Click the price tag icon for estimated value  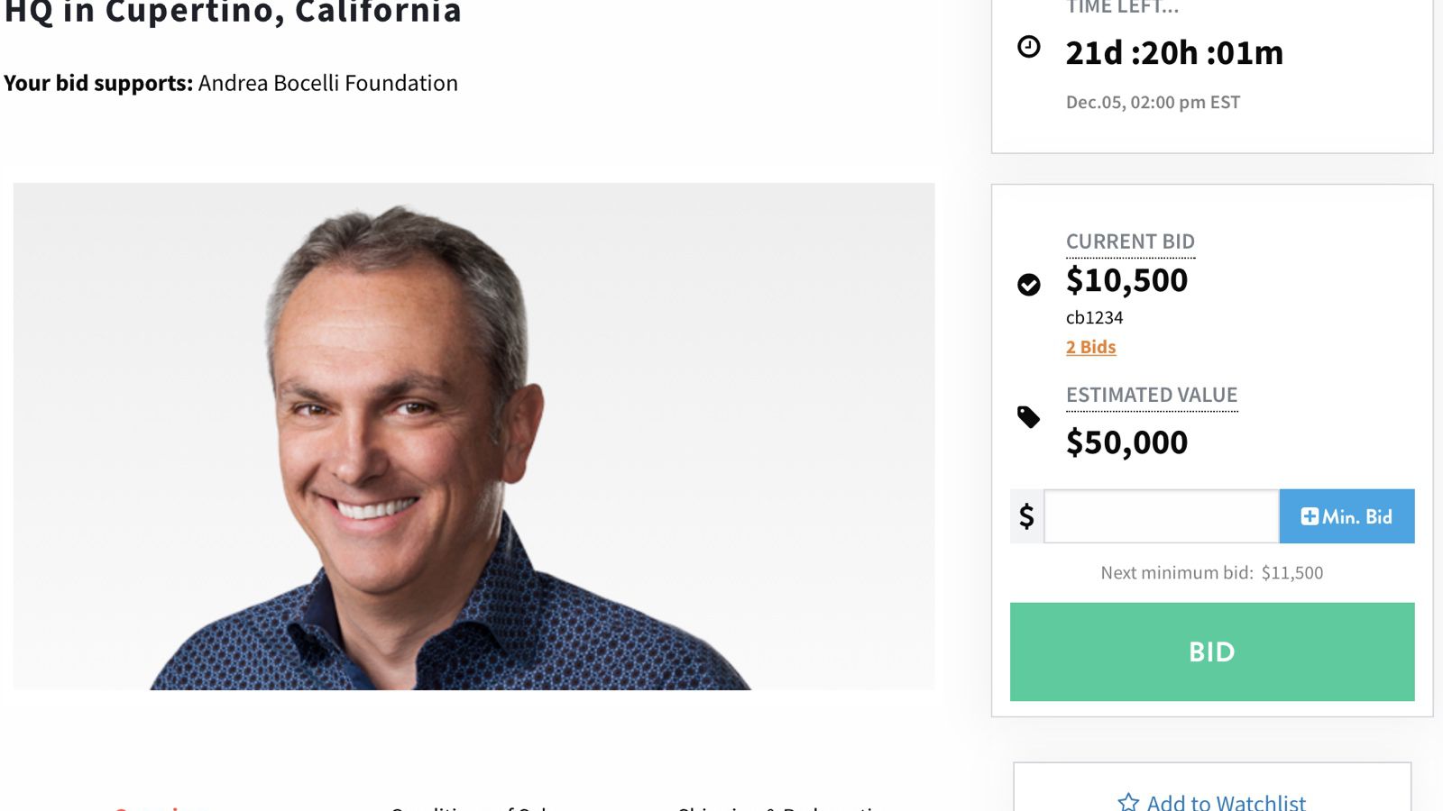pos(1028,417)
